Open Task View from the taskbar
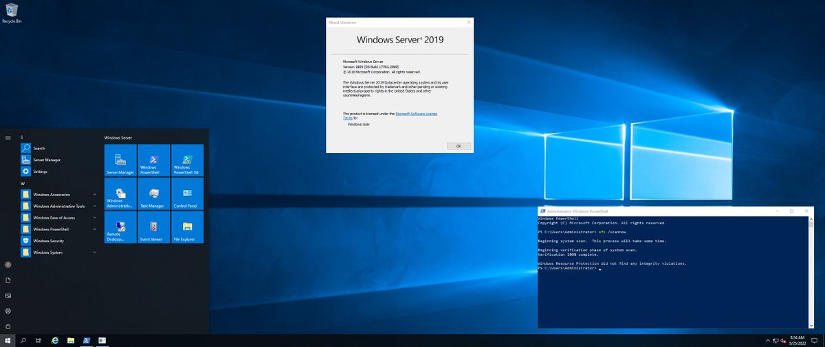 pos(39,340)
